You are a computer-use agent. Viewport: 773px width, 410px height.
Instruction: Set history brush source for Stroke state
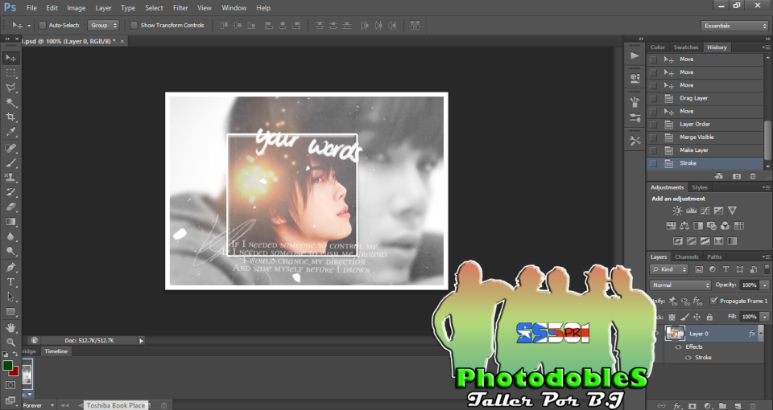coord(653,163)
